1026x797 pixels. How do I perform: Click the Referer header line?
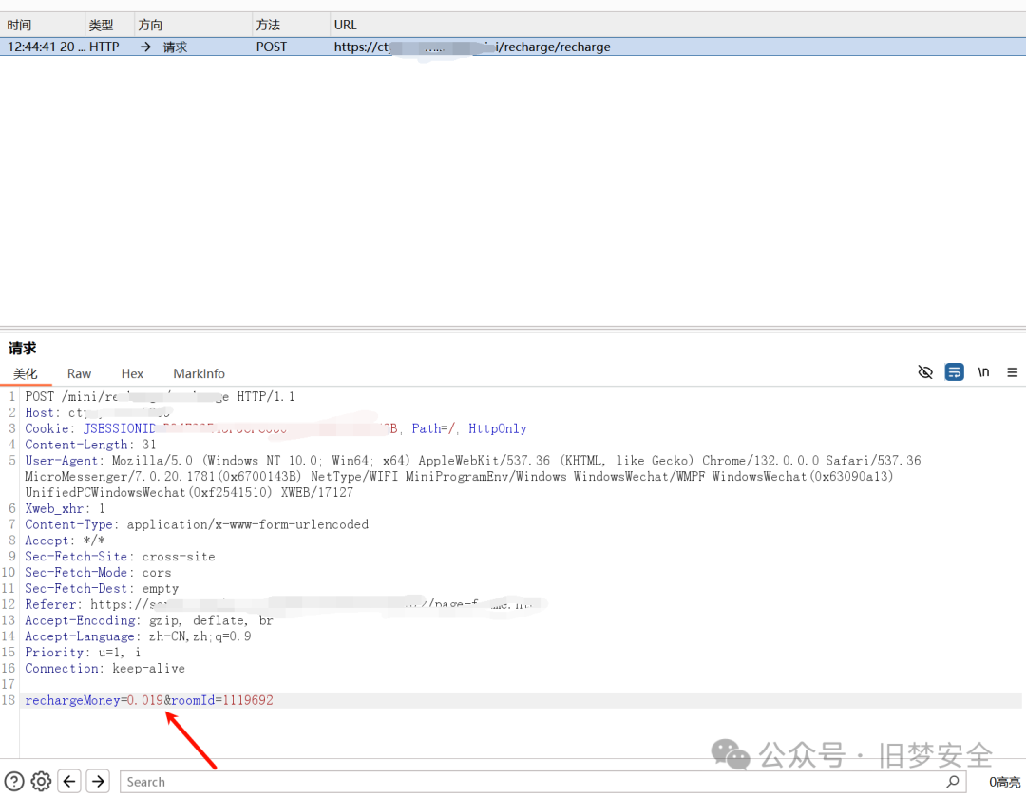point(286,604)
